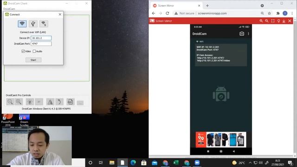
Task: Open Chrome page zoom indicator
Action: pyautogui.click(x=262, y=13)
